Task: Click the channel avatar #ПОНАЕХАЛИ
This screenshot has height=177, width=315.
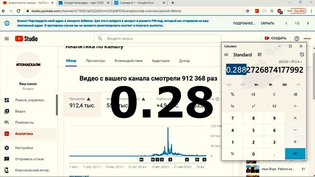Action: click(28, 64)
